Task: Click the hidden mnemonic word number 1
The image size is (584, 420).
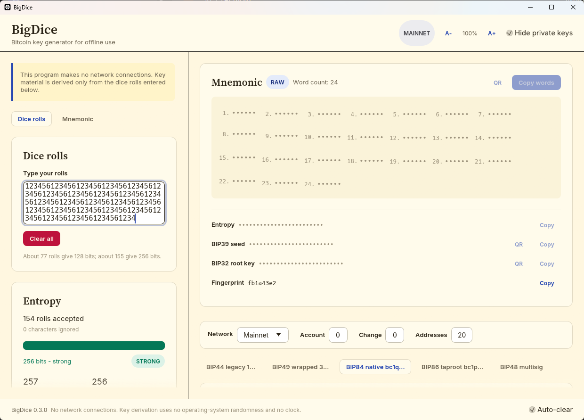Action: pos(239,113)
